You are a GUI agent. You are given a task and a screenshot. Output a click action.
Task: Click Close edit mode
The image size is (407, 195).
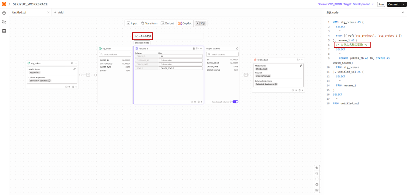click(142, 43)
